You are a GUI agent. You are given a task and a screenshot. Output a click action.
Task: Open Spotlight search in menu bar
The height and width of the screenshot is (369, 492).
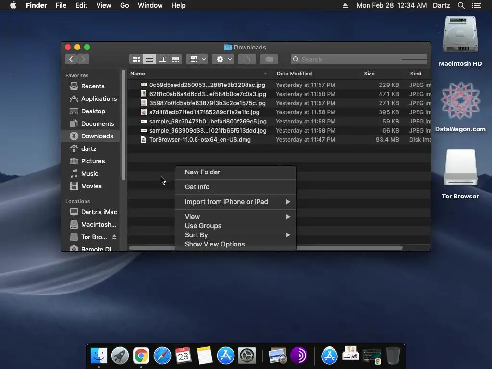coord(461,5)
